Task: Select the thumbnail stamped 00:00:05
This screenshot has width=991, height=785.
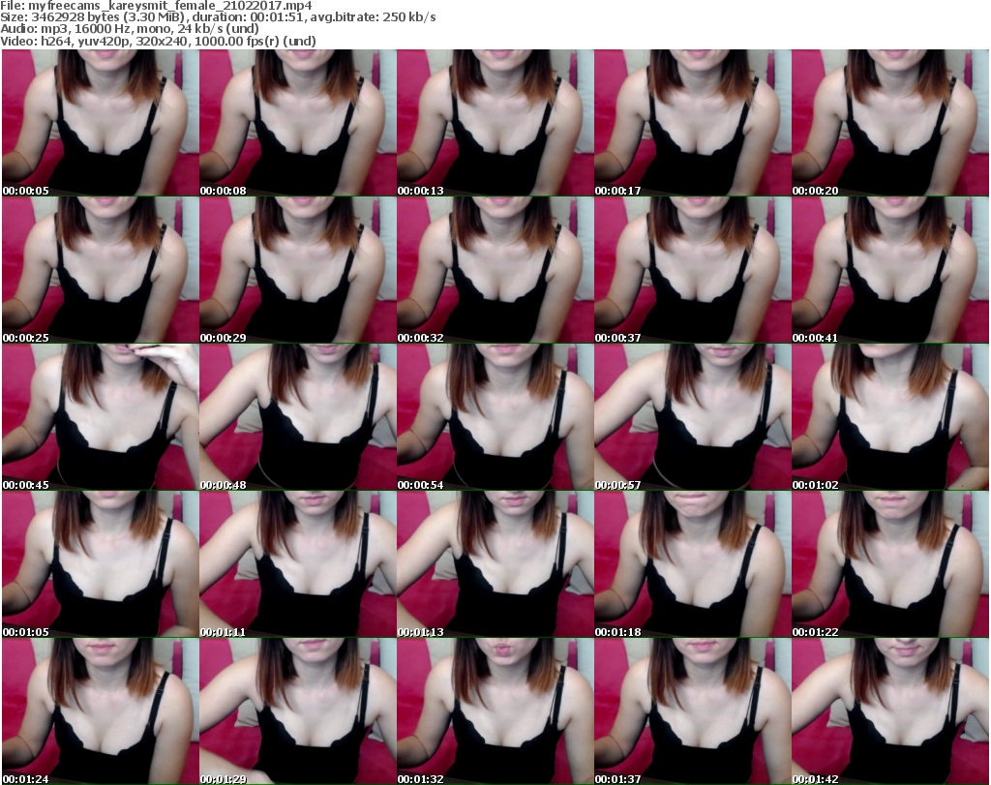Action: click(x=101, y=123)
